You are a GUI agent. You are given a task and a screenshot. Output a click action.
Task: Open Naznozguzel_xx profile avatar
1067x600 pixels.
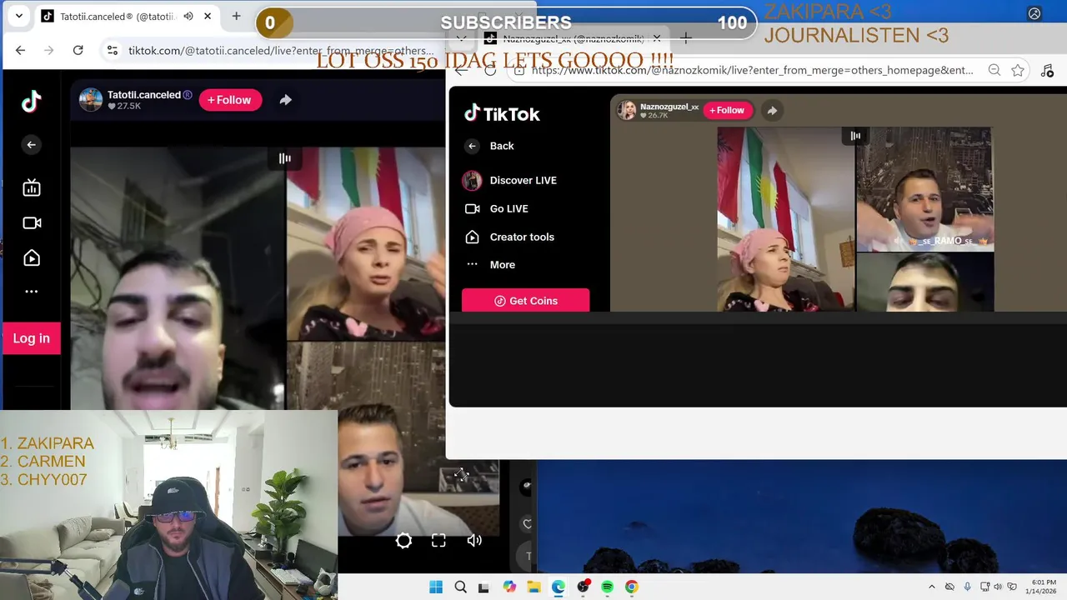[627, 110]
